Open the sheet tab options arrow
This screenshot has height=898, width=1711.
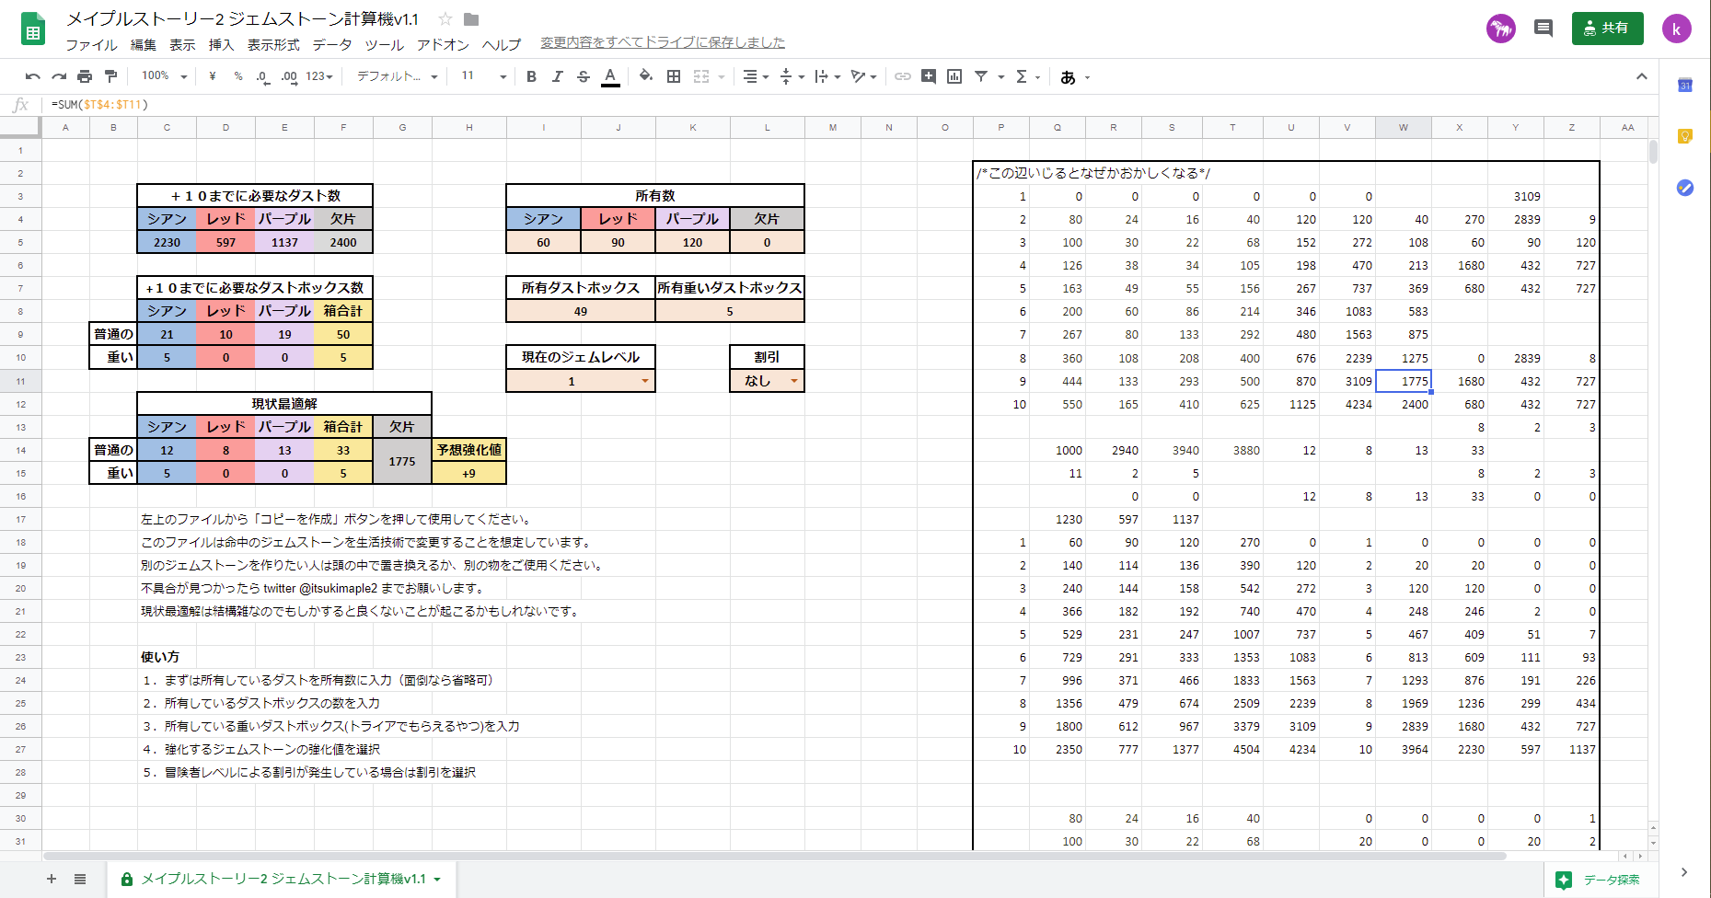[x=437, y=879]
